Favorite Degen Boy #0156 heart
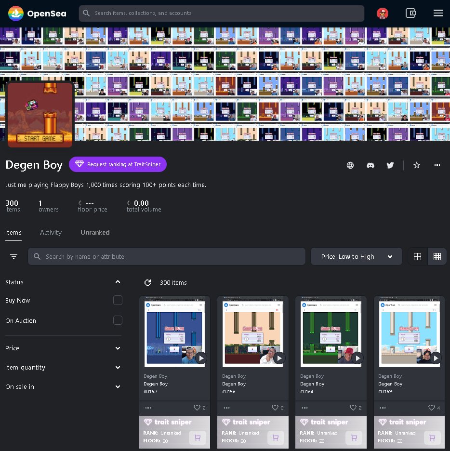 (275, 408)
